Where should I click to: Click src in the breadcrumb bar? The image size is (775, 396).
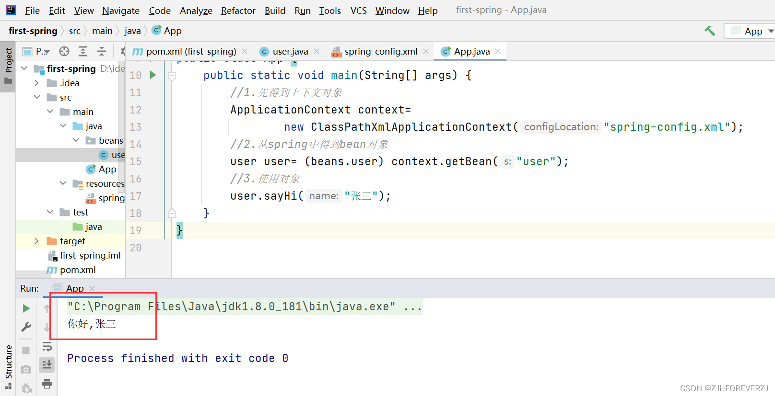pyautogui.click(x=75, y=31)
